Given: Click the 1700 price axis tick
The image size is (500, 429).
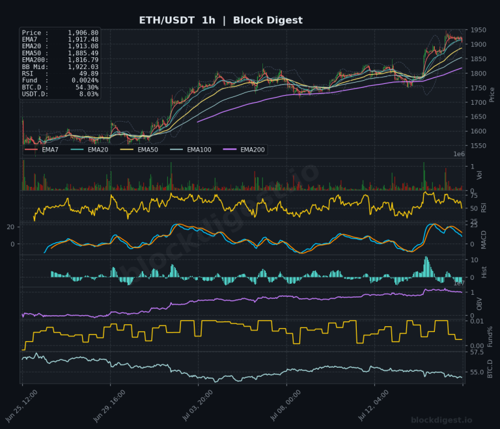Looking at the screenshot, I should pos(479,102).
